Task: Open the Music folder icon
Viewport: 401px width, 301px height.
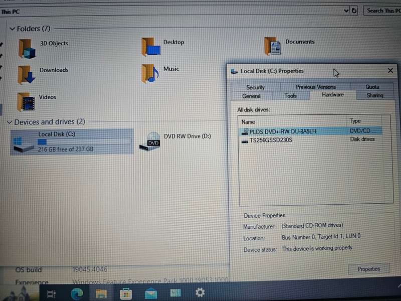Action: 150,73
